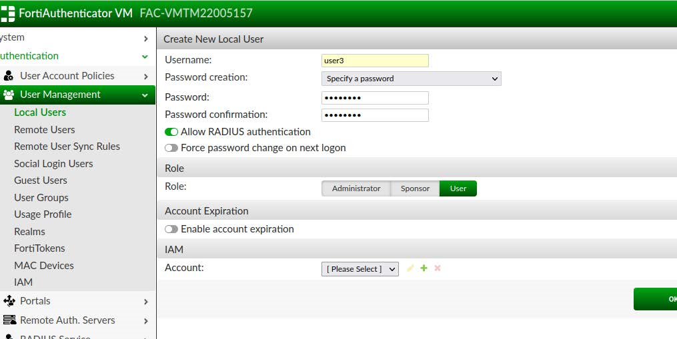Disable Allow RADIUS authentication toggle
Screen dimensions: 677x339
coord(171,132)
